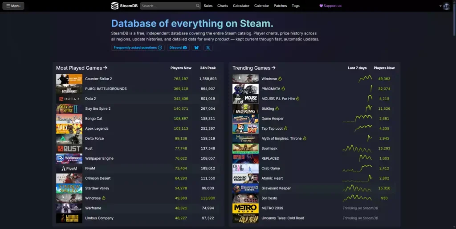Click Stardew Valley thumbnail
The height and width of the screenshot is (229, 456).
click(69, 189)
